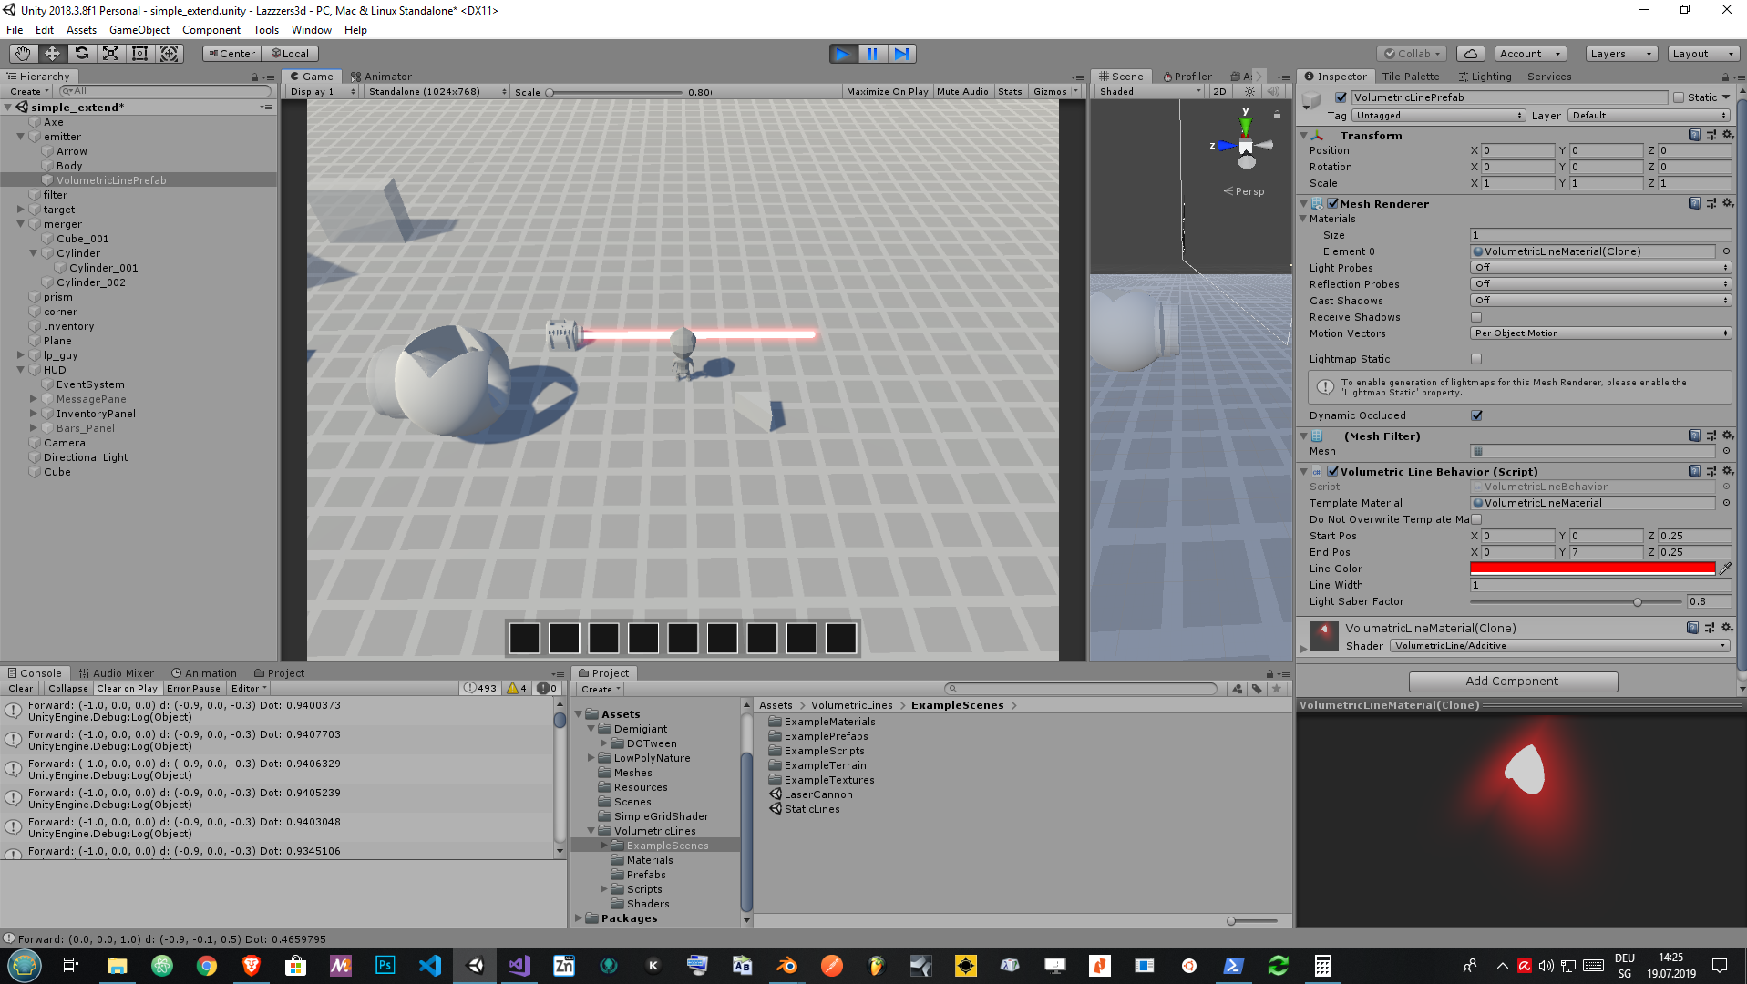Enable the Receive Shadows checkbox
Image resolution: width=1747 pixels, height=984 pixels.
pyautogui.click(x=1476, y=317)
